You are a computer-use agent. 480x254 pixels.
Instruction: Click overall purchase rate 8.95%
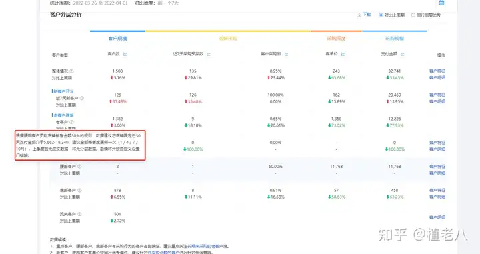(275, 71)
